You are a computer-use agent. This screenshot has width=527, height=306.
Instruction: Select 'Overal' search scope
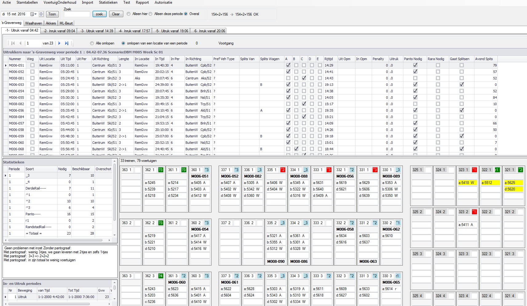(186, 14)
